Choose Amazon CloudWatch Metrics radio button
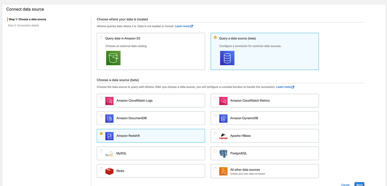387x186 pixels. [215, 98]
